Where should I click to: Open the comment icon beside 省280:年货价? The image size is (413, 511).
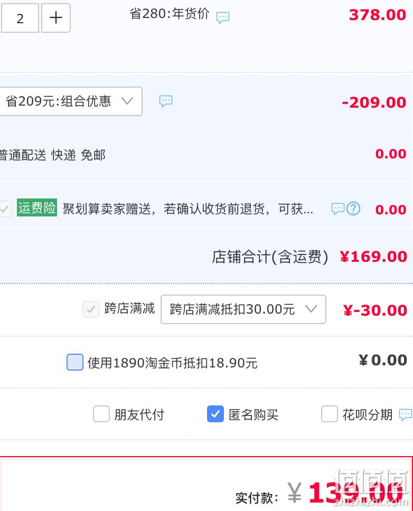(223, 17)
